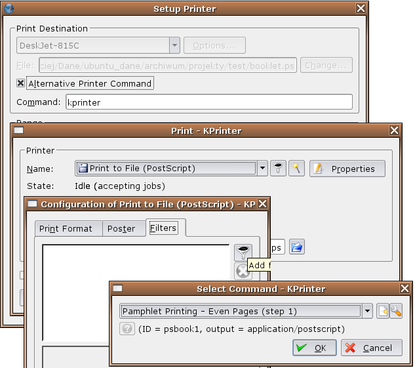
Task: Click the Setup Printer globe window icon
Action: [x=9, y=9]
